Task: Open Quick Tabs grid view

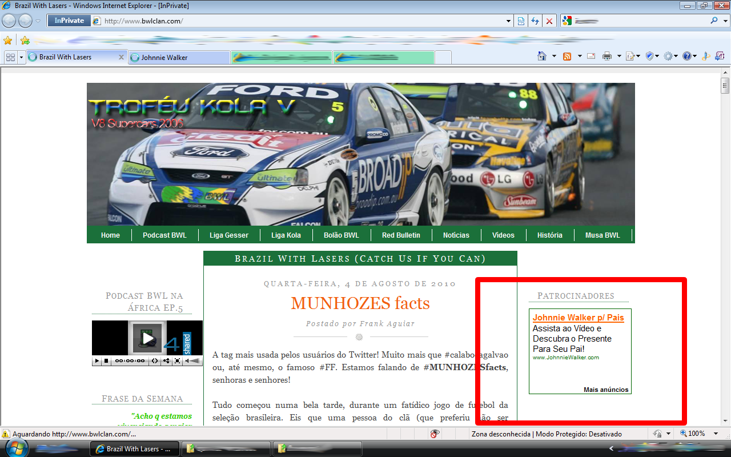Action: click(x=10, y=57)
